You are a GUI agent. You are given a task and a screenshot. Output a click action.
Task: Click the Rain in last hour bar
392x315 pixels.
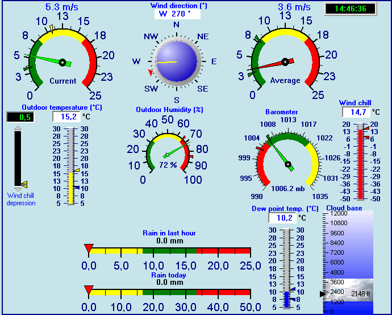coord(170,251)
